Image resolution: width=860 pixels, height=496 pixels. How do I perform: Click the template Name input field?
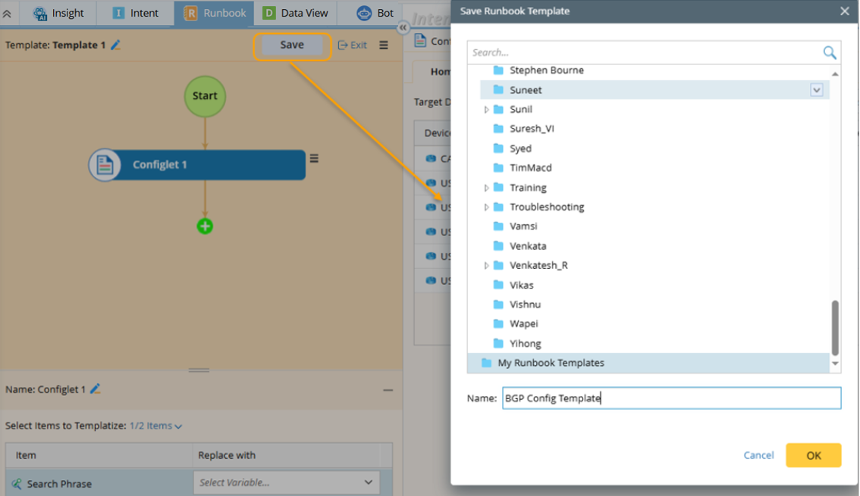pos(671,398)
